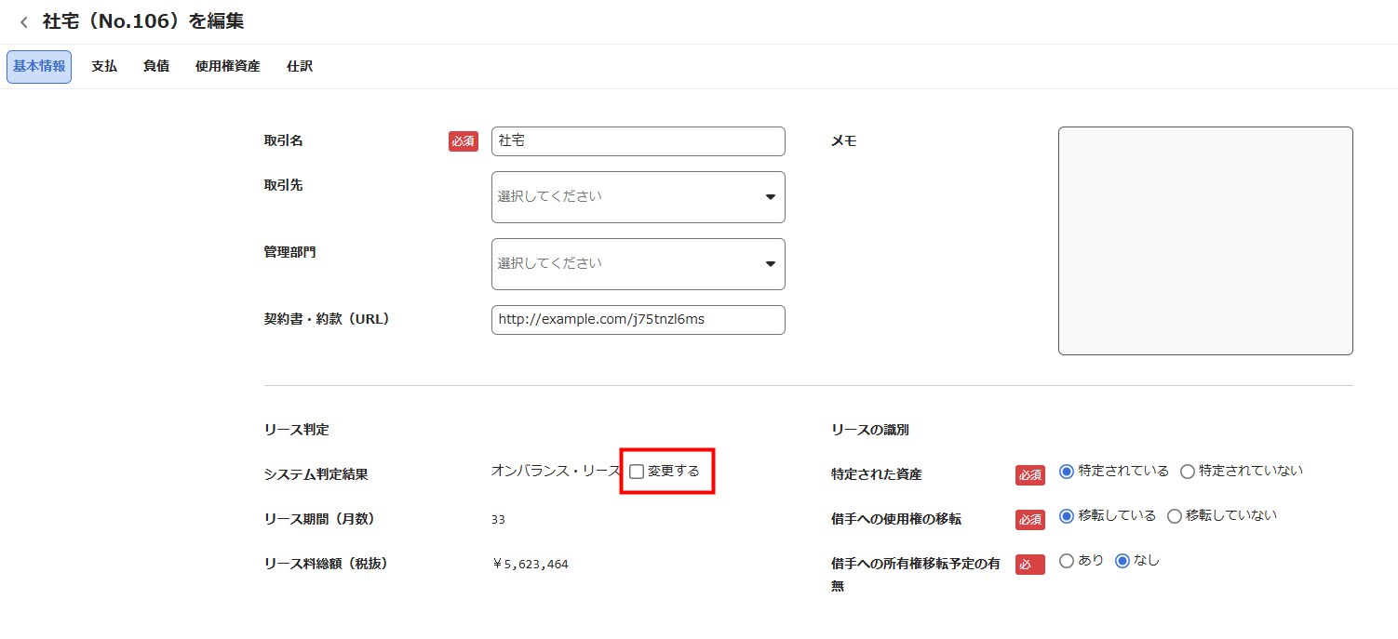
Task: Click the 契約書・約款 URL input field
Action: point(638,320)
